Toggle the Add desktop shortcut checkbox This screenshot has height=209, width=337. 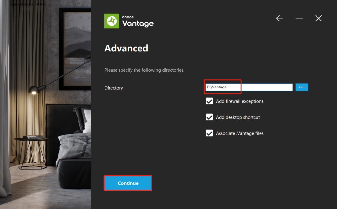[209, 117]
